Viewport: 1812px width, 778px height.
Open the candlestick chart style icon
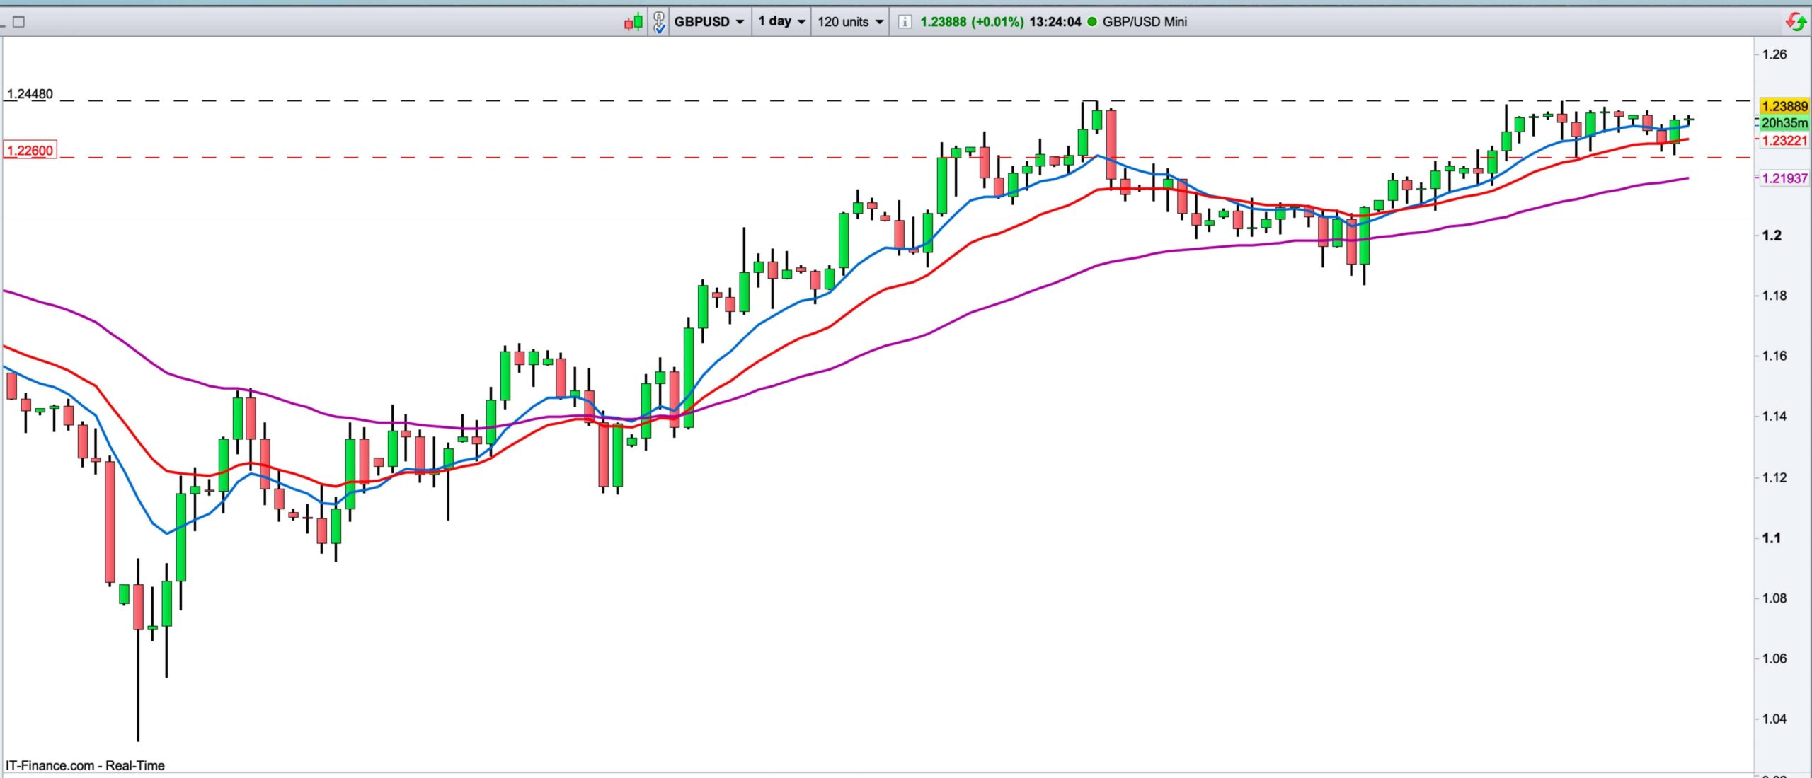[633, 22]
